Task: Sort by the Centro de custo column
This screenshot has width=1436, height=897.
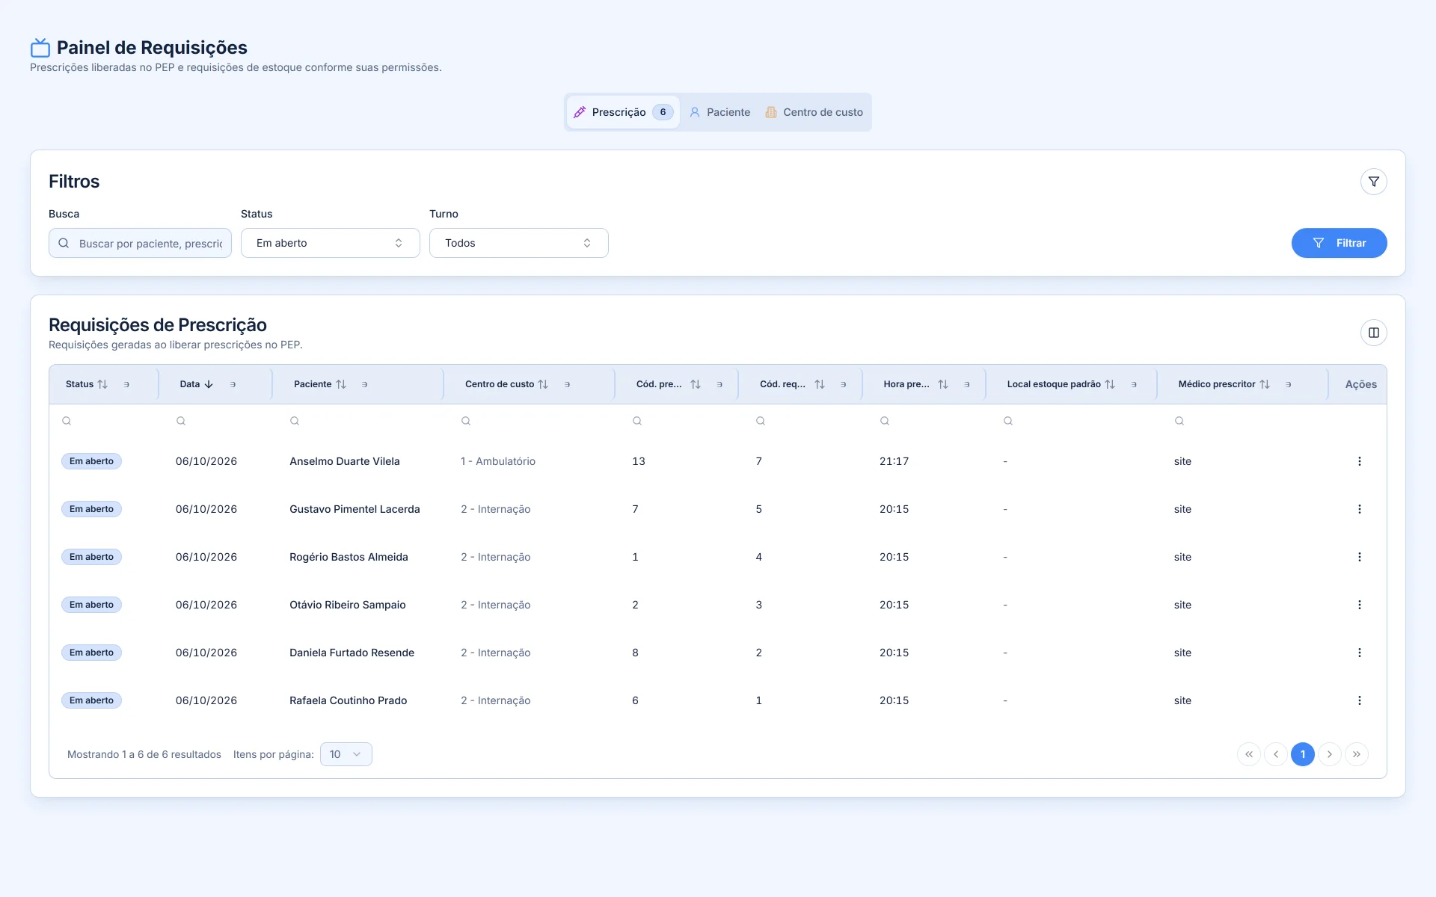Action: point(543,384)
